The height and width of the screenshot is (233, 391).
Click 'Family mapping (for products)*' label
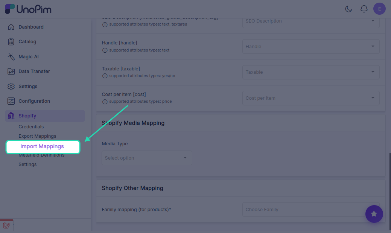coord(136,210)
